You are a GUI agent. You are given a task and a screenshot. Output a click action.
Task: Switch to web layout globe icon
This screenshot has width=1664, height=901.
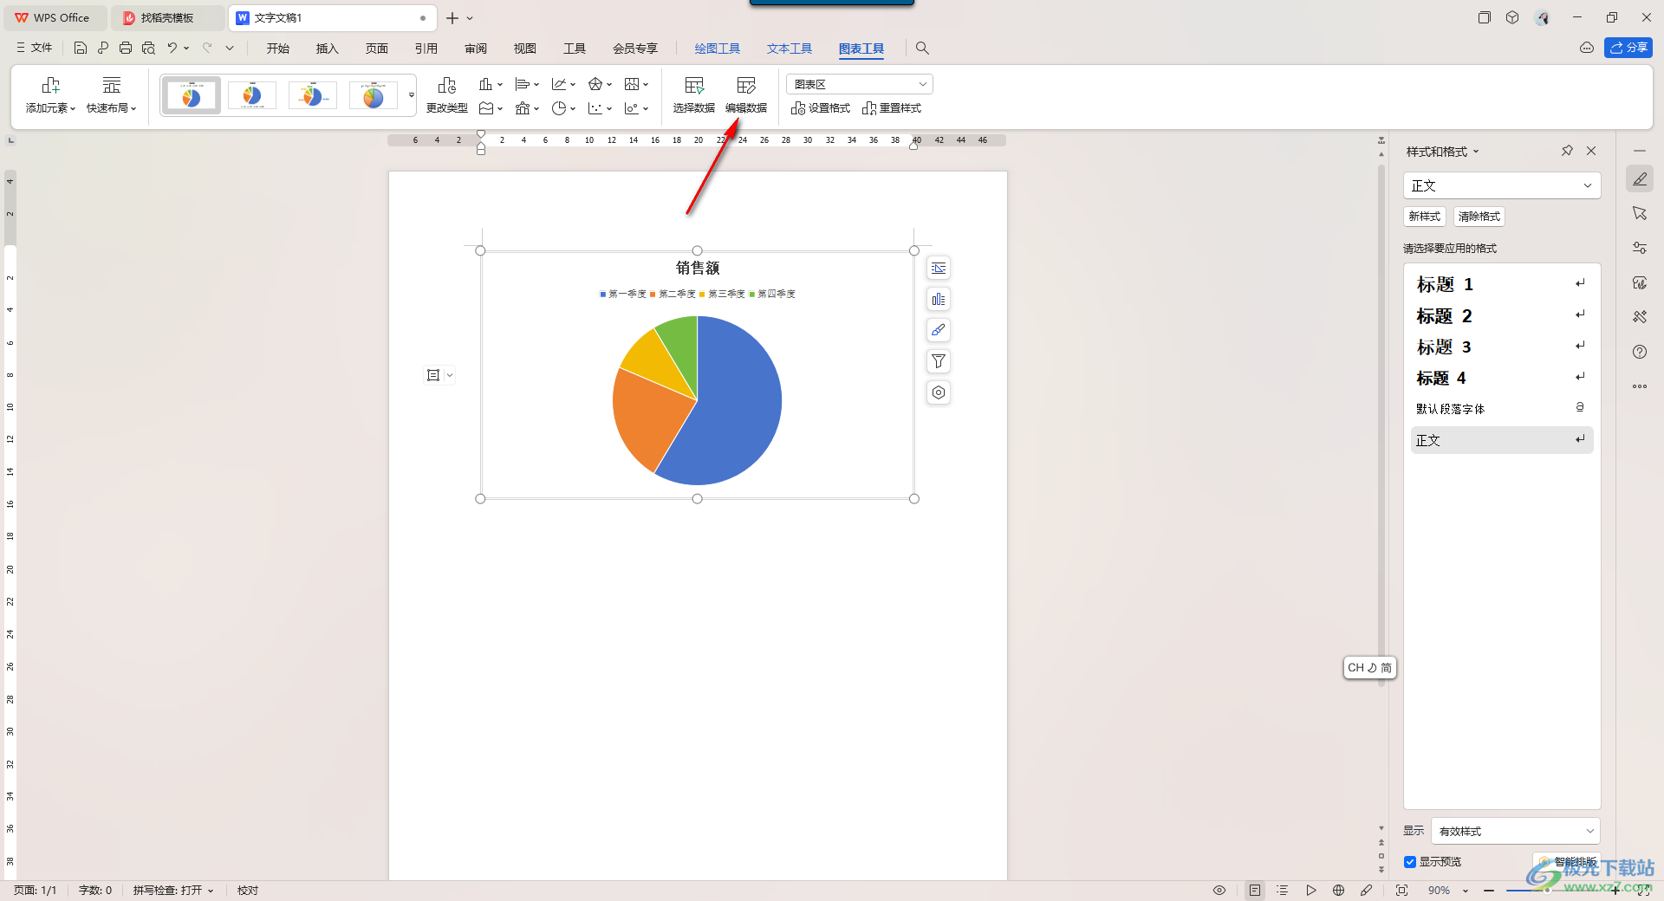pos(1339,891)
